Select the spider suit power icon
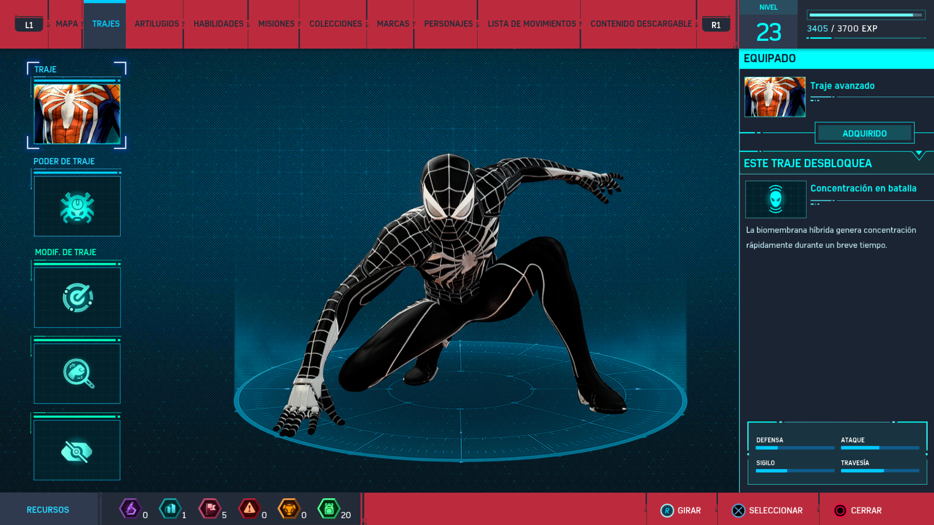This screenshot has width=934, height=525. [x=77, y=207]
